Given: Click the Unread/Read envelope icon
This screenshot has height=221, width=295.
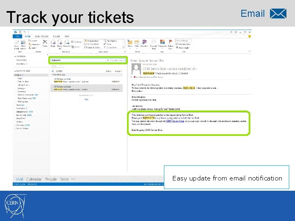Looking at the screenshot, I should point(154,42).
